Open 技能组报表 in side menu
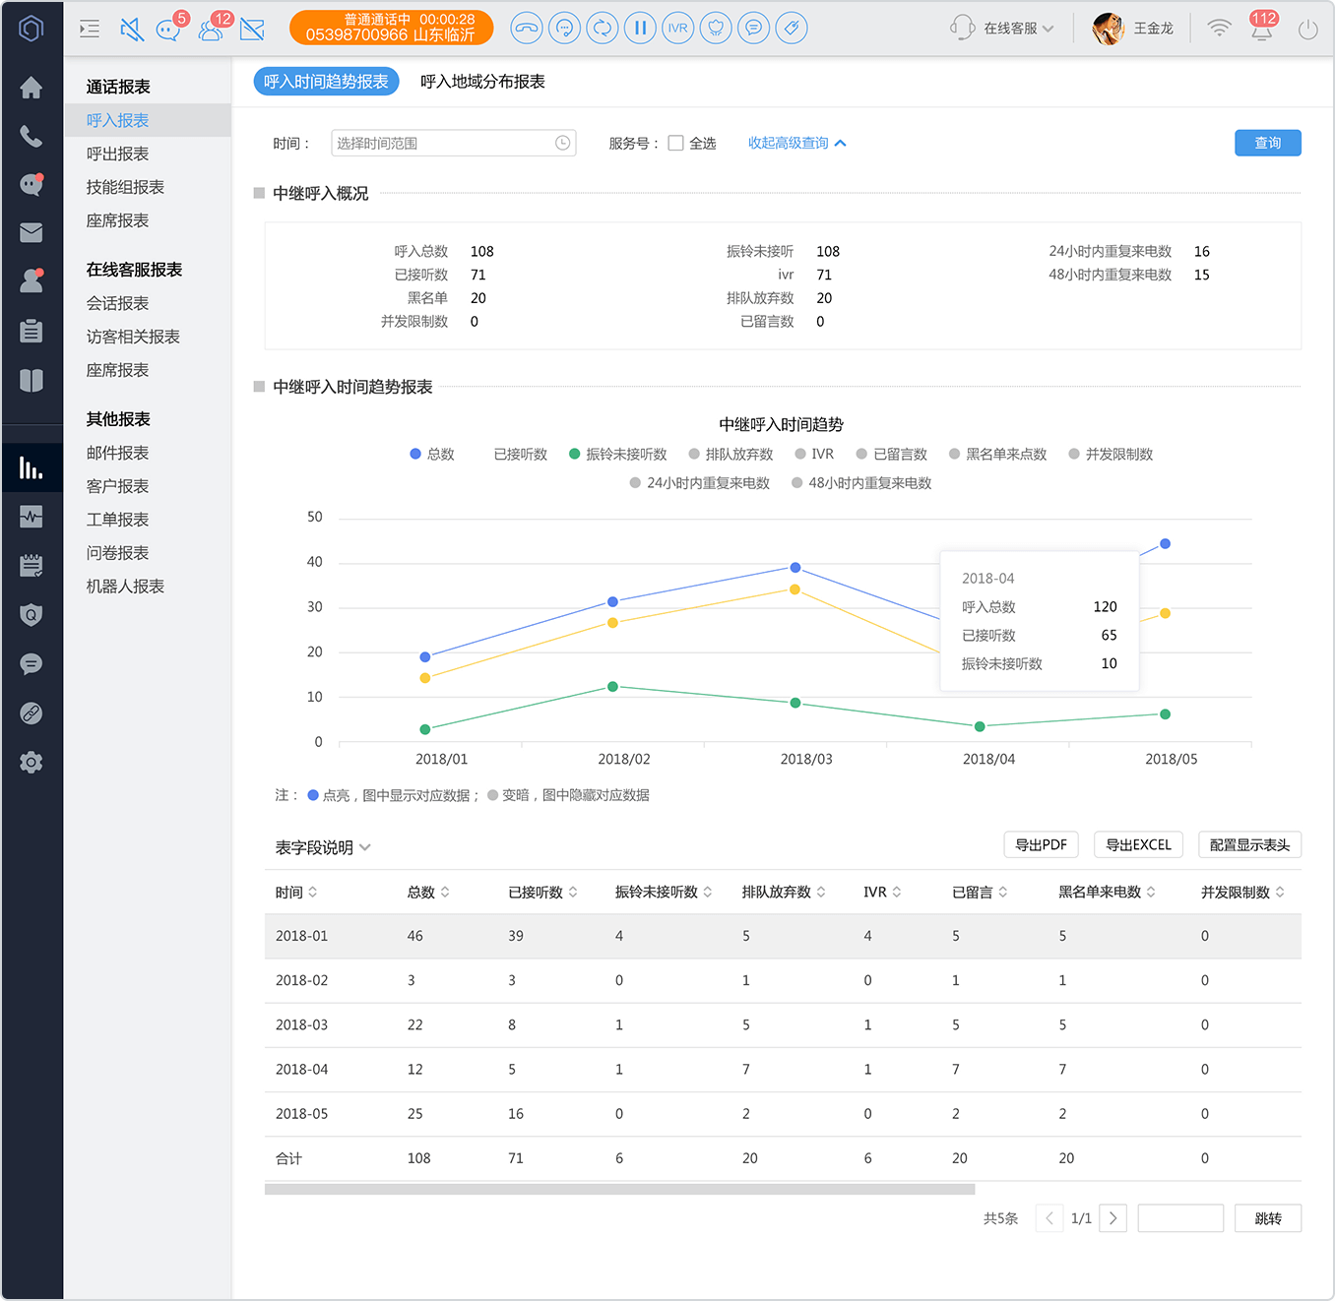 [125, 187]
